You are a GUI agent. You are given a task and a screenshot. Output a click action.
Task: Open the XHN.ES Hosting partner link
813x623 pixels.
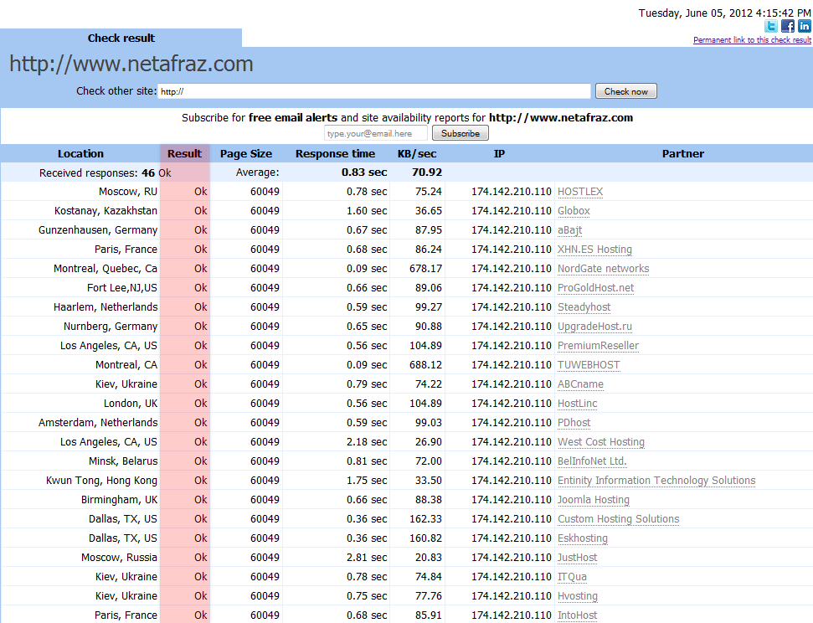594,250
